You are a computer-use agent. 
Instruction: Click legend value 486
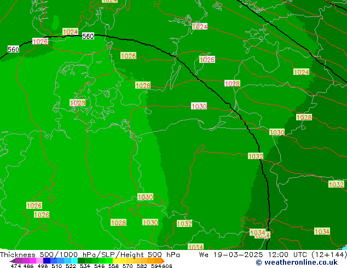pos(28,266)
